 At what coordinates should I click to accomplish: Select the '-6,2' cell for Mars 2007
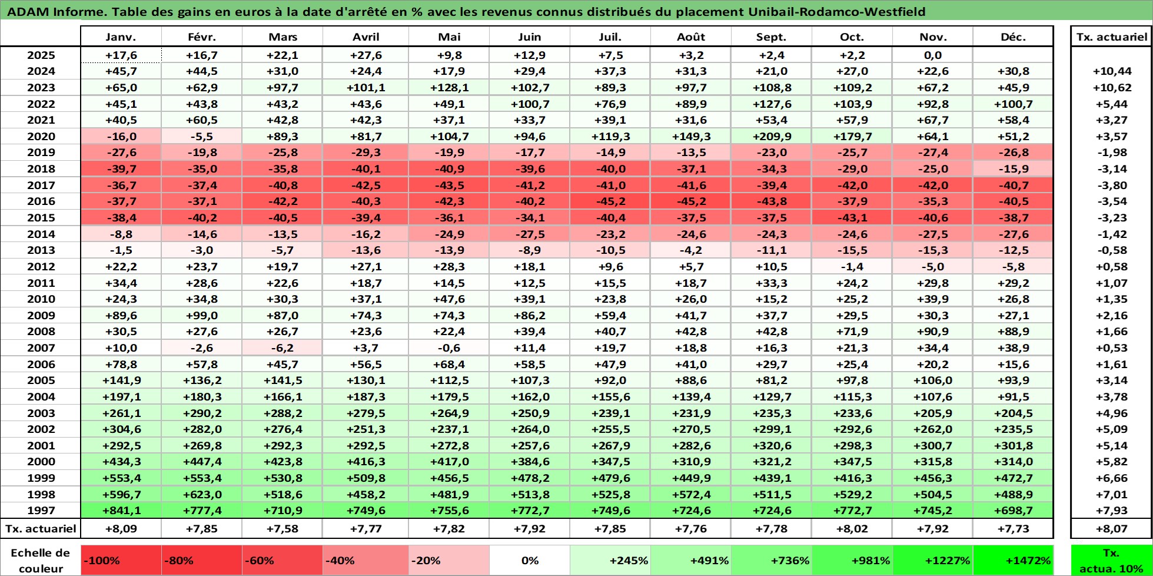coord(283,348)
